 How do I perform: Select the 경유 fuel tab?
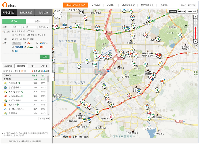pos(33,66)
